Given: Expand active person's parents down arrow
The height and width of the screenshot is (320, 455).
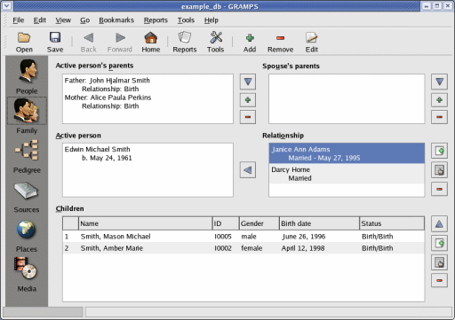Looking at the screenshot, I should pos(248,82).
